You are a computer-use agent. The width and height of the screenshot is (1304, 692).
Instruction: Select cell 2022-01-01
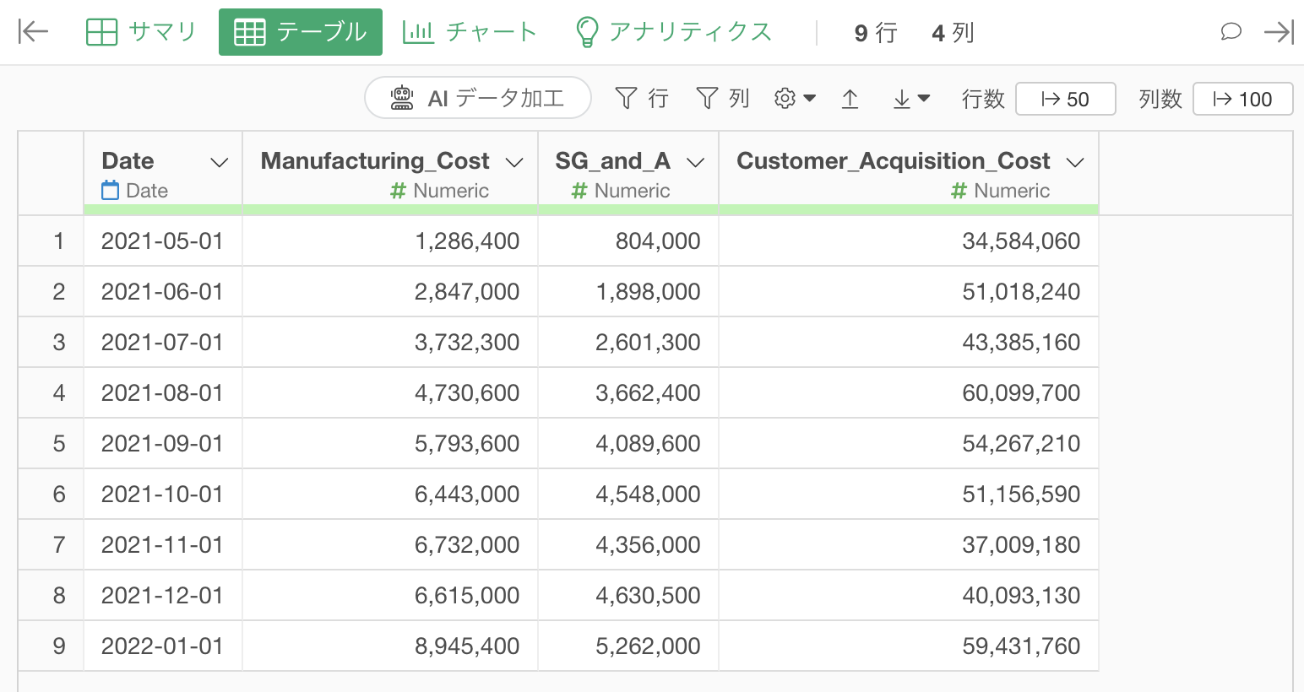pos(163,646)
